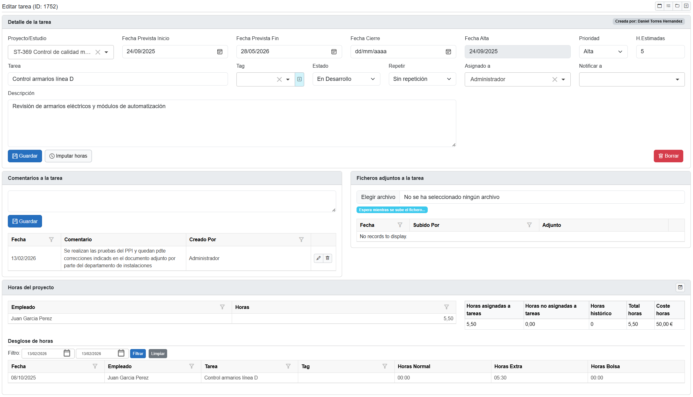Open the task list view icon
Viewport: 693px width, 397px height.
tap(668, 6)
